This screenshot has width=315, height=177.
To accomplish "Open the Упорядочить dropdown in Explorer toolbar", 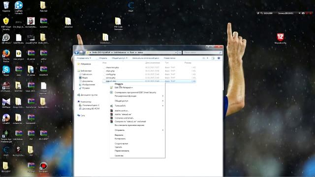I will 84,58.
